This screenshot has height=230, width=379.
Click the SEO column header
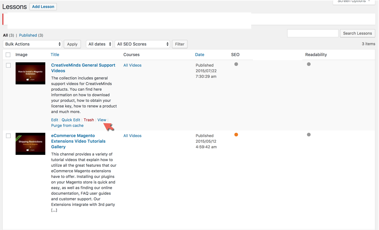pyautogui.click(x=235, y=55)
